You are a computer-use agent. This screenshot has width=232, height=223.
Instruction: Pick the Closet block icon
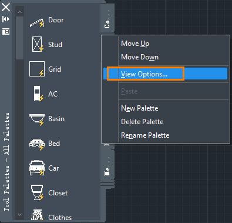tap(37, 192)
